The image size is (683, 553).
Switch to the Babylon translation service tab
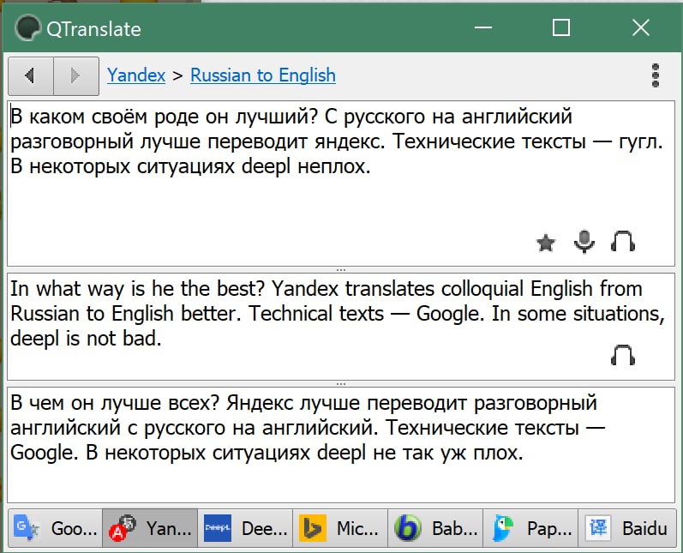pos(435,528)
